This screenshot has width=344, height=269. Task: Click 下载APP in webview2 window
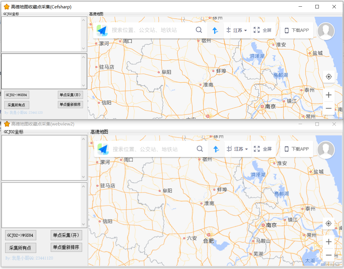tap(297, 149)
